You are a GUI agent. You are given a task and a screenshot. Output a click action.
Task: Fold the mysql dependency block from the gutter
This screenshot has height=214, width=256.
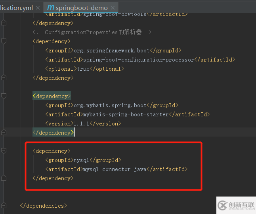click(4, 151)
